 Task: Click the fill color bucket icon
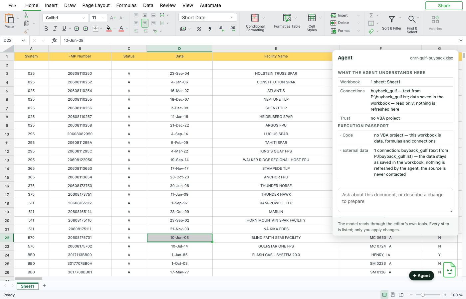point(109,29)
